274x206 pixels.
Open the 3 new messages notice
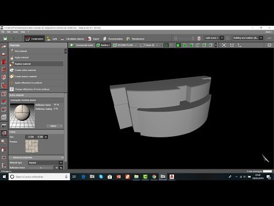pos(254,171)
